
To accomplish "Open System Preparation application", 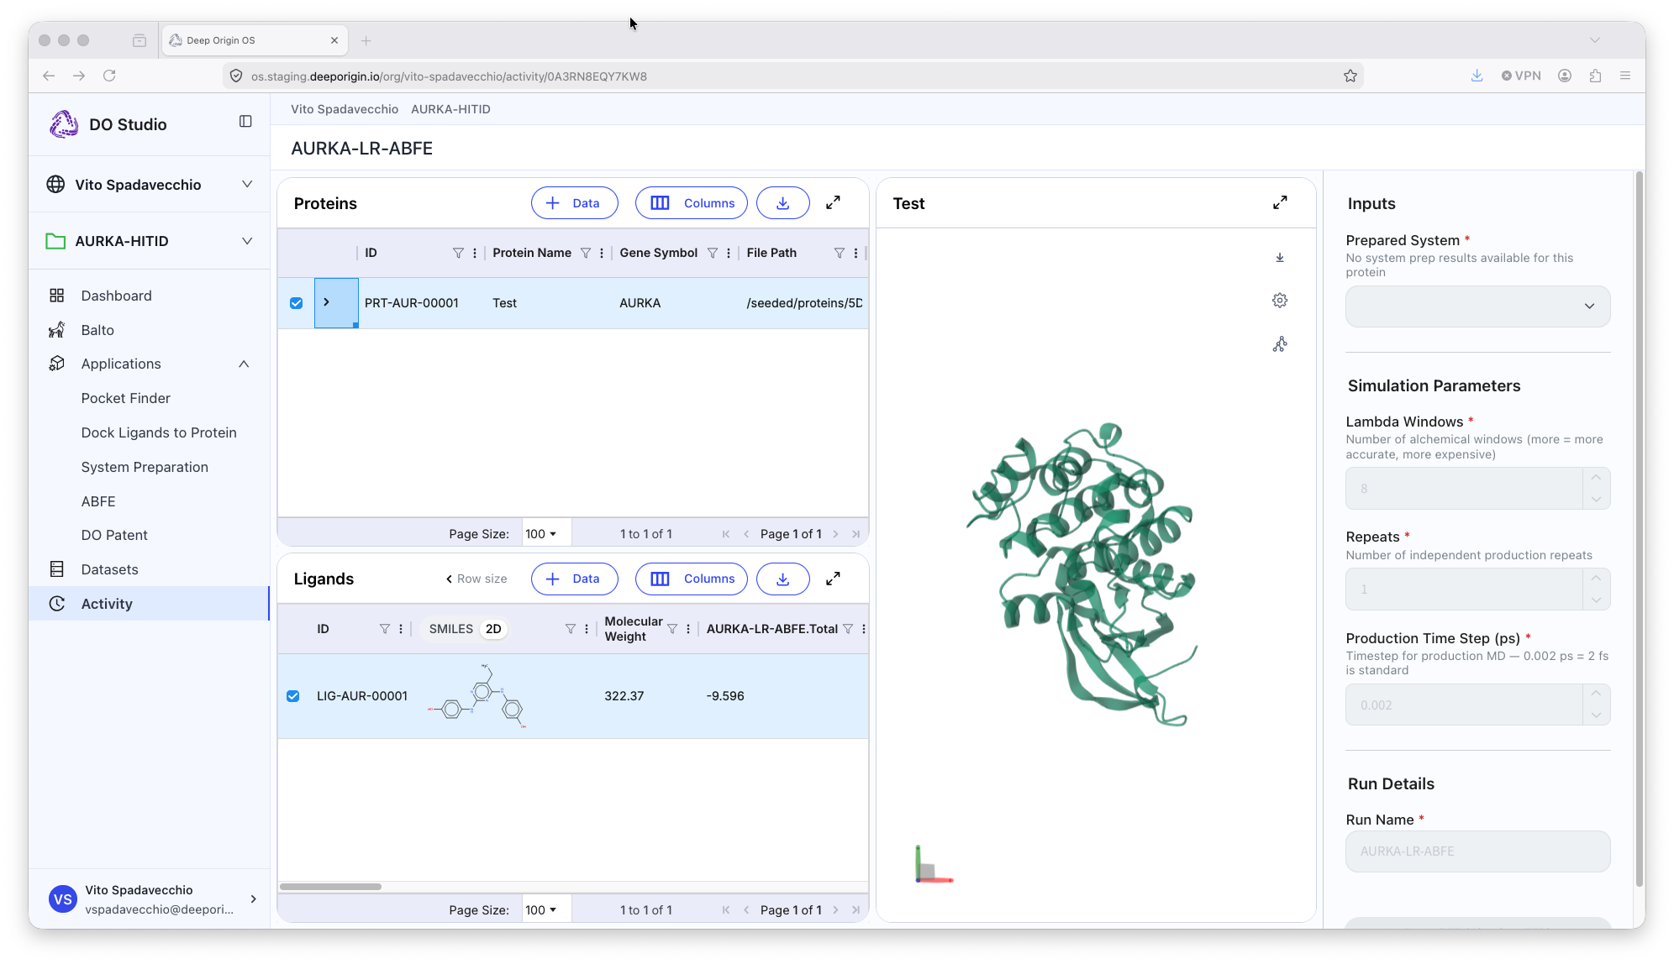I will click(x=145, y=467).
